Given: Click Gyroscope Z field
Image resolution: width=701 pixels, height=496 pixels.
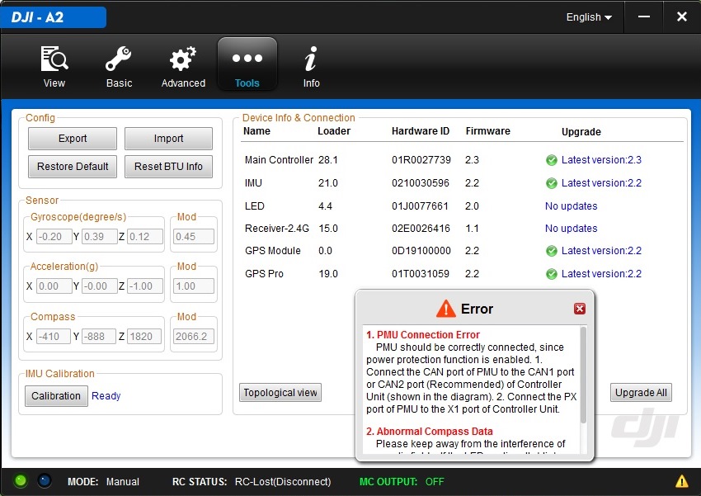Looking at the screenshot, I should pyautogui.click(x=145, y=236).
